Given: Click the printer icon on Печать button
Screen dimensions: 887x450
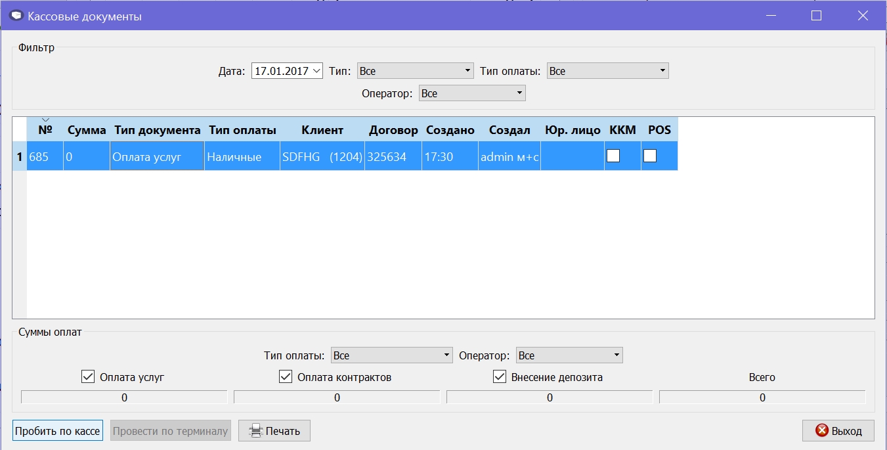Looking at the screenshot, I should point(255,431).
